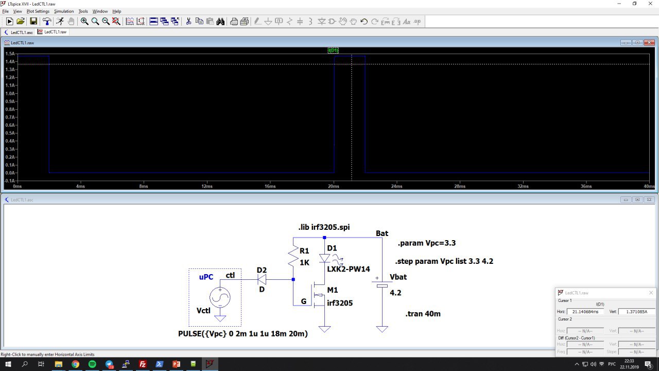Click the Cursor 1 Horz value field
Screen dimensions: 659x371
coord(586,312)
